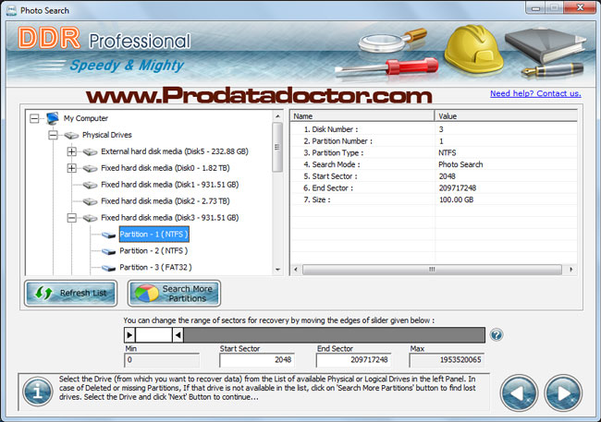Select Partition - 2 (NTFS)
This screenshot has width=601, height=422.
[153, 251]
